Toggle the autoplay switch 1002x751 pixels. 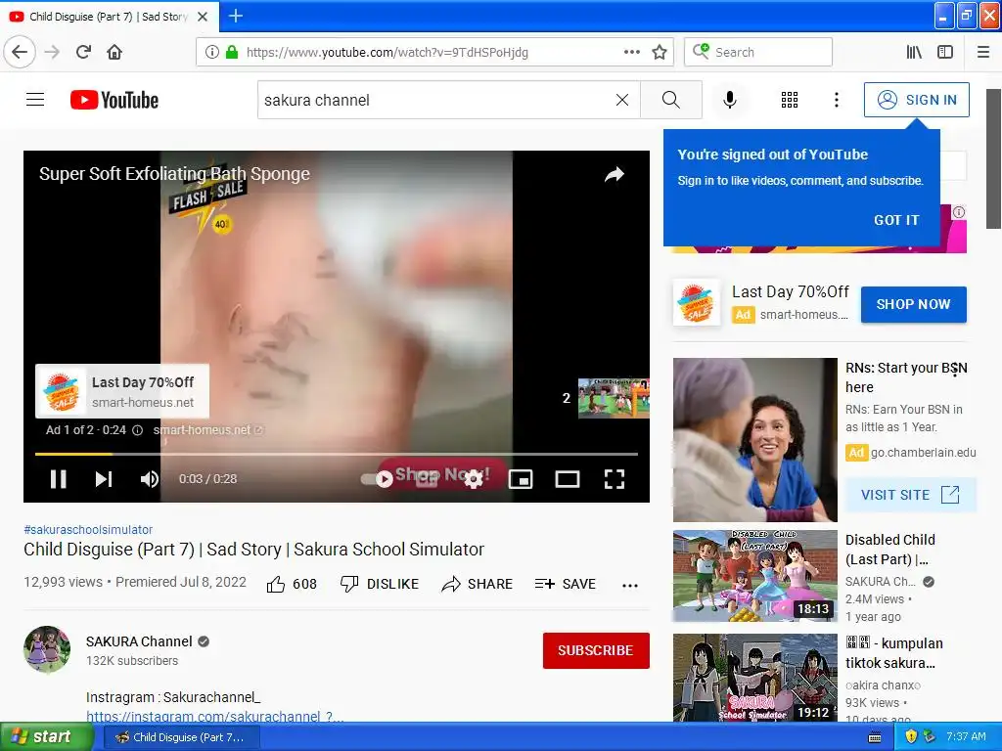click(377, 479)
